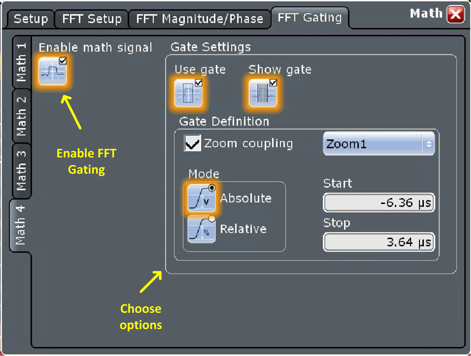Switch to the FFT Setup tab
The width and height of the screenshot is (471, 356).
click(92, 19)
